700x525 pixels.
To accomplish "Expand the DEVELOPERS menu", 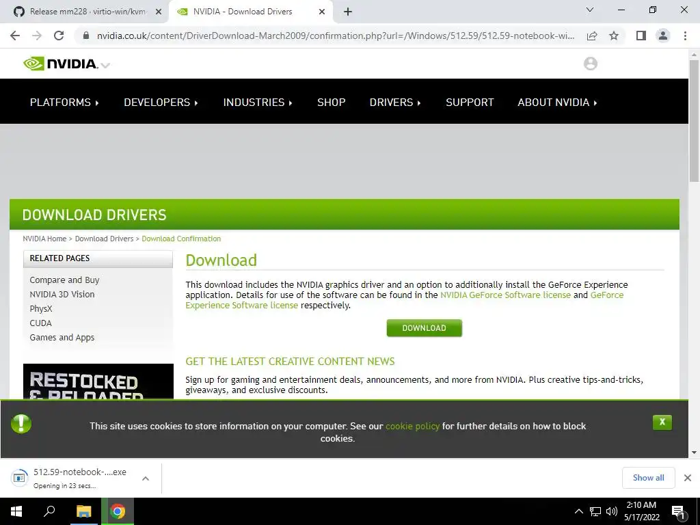I will [x=161, y=103].
